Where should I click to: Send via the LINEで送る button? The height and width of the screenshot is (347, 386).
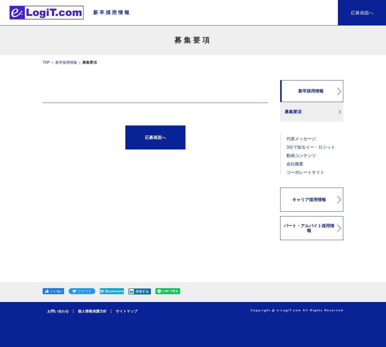click(x=168, y=291)
